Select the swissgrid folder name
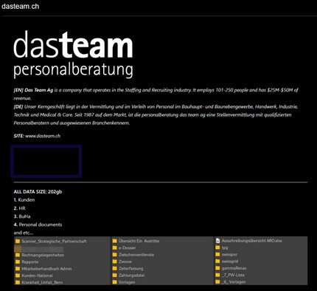Image resolution: width=317 pixels, height=291 pixels. coord(230,261)
